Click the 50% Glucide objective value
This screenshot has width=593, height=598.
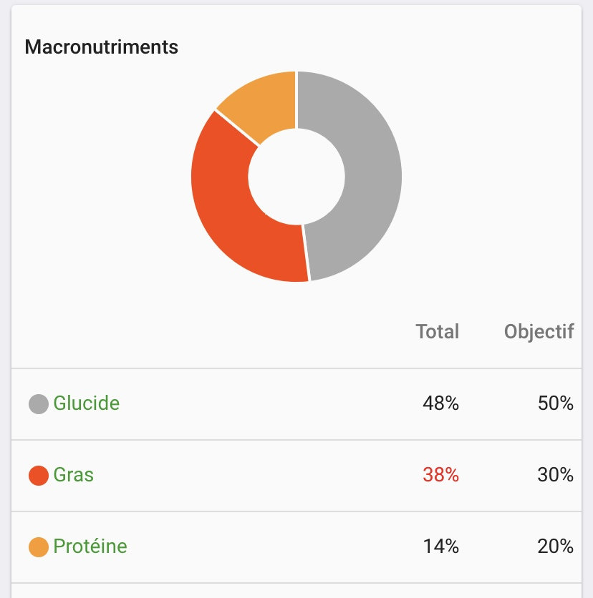coord(556,403)
